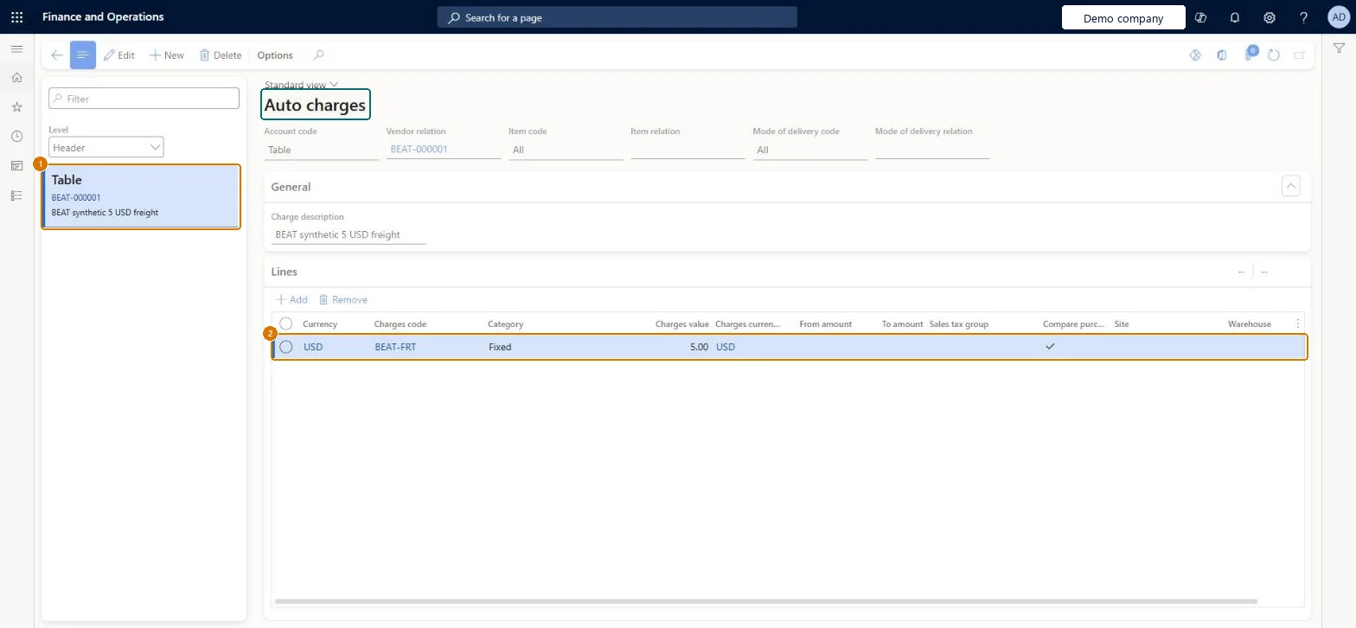Open the help question mark
The width and height of the screenshot is (1356, 628).
pyautogui.click(x=1304, y=17)
